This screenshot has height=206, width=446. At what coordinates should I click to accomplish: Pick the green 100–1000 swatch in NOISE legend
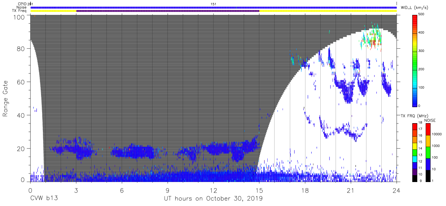pos(427,152)
